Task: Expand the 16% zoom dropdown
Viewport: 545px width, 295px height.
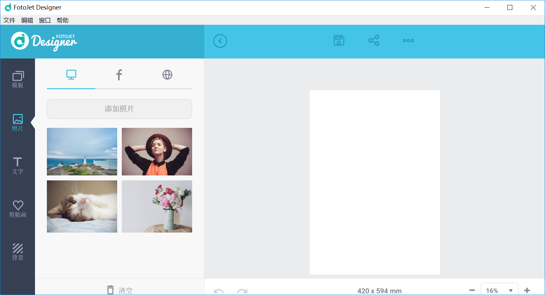Action: point(499,290)
